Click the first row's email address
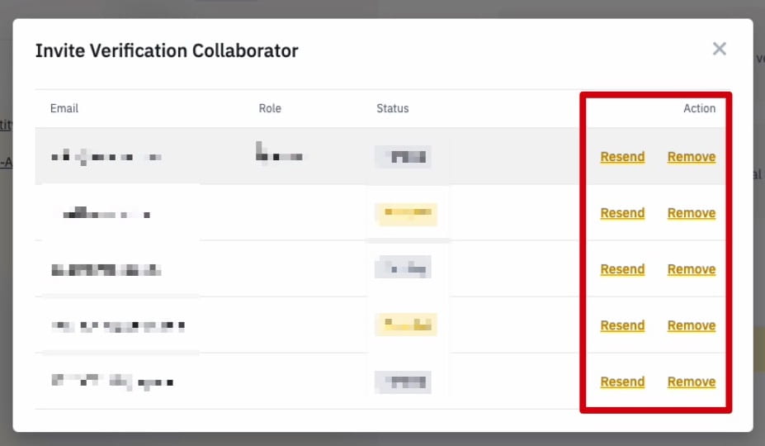This screenshot has width=765, height=446. 106,157
